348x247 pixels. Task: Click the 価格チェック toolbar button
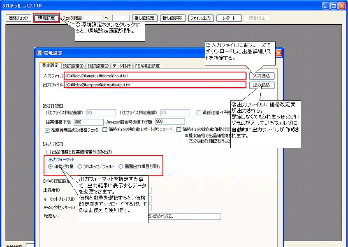coord(19,18)
